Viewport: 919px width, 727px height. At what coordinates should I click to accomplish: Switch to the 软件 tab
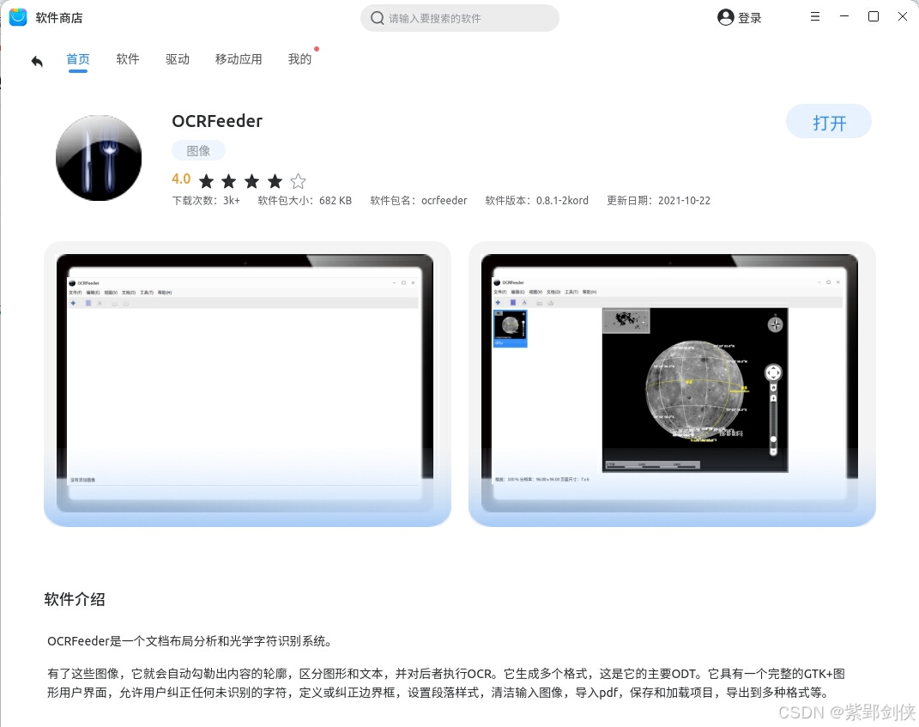click(128, 58)
